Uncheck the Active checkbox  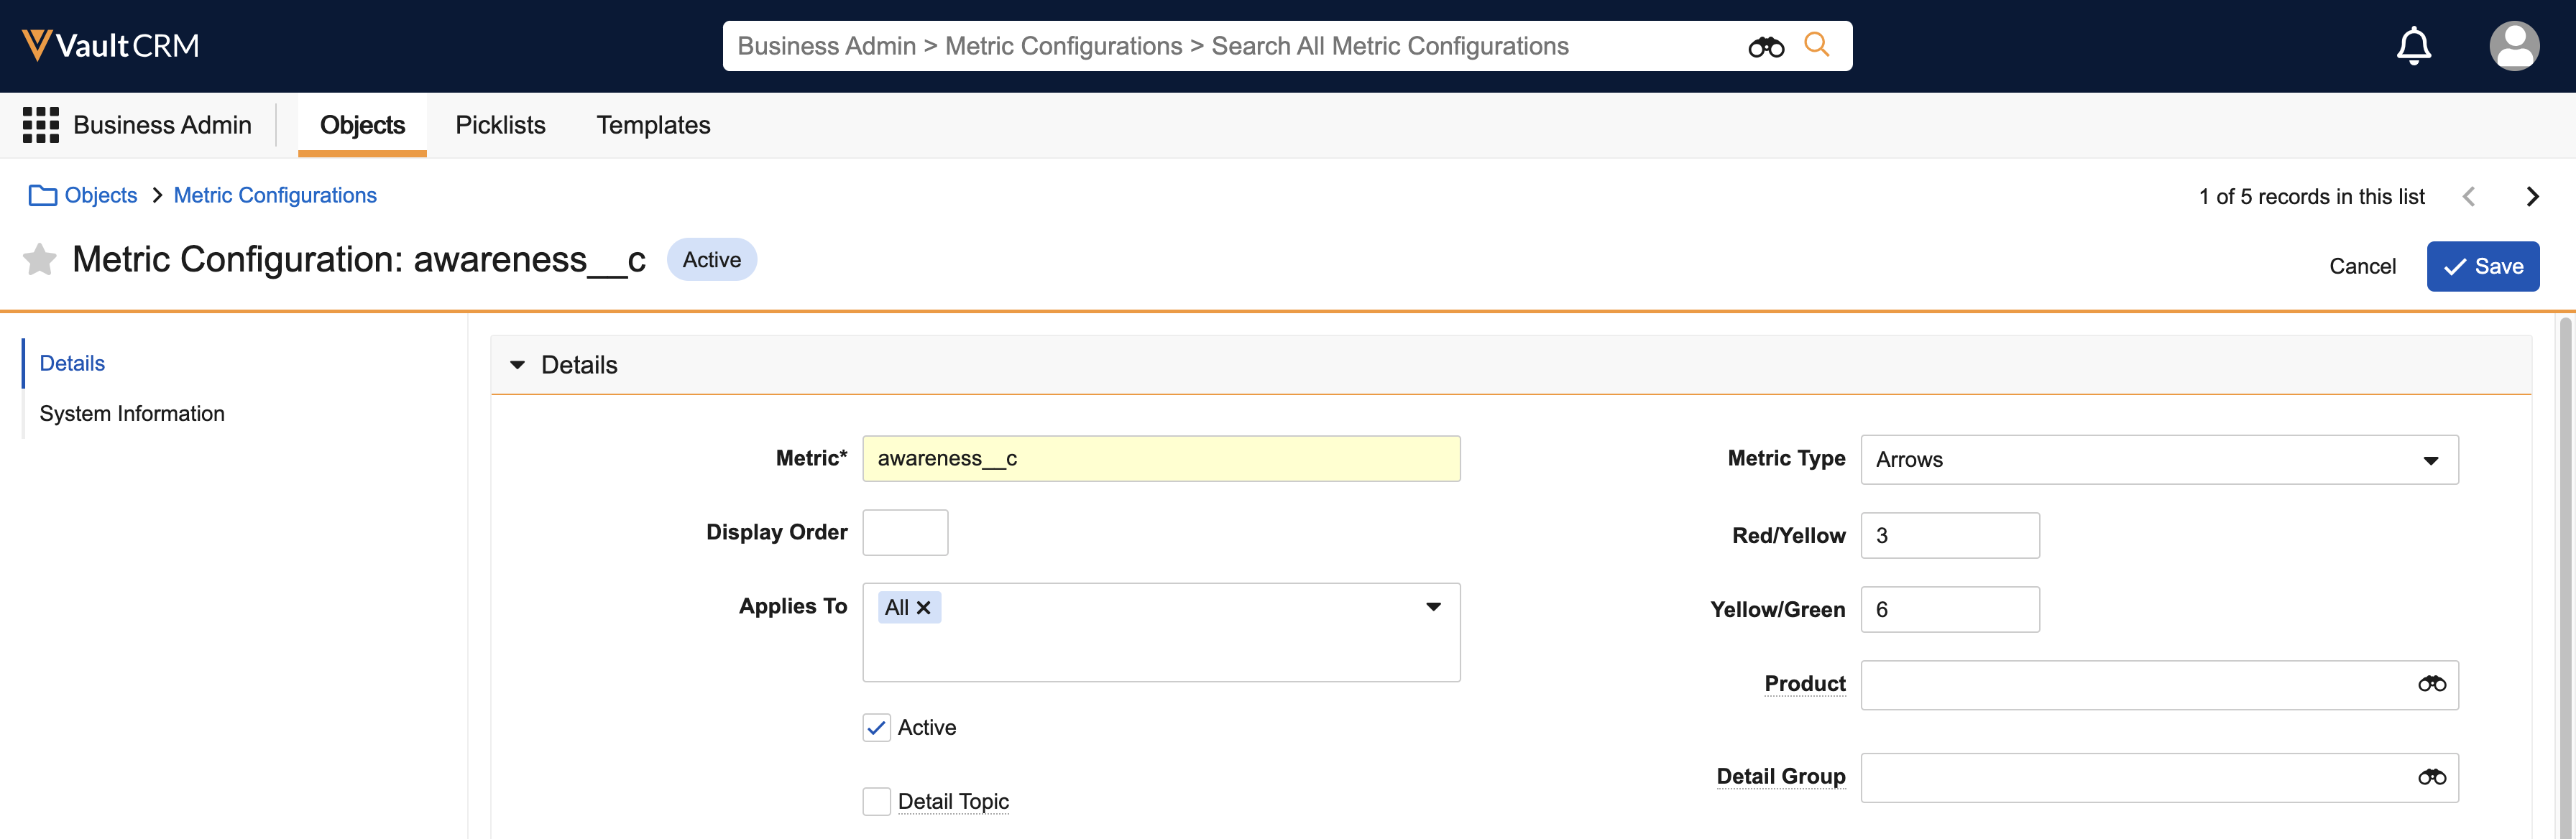[876, 728]
